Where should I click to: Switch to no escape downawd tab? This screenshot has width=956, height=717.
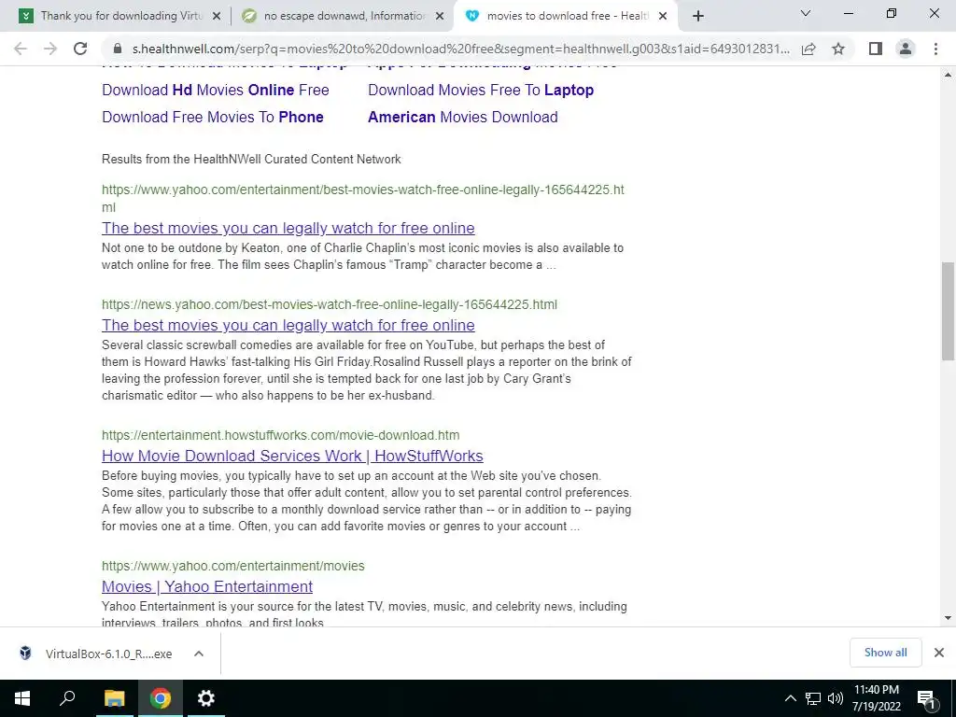343,16
